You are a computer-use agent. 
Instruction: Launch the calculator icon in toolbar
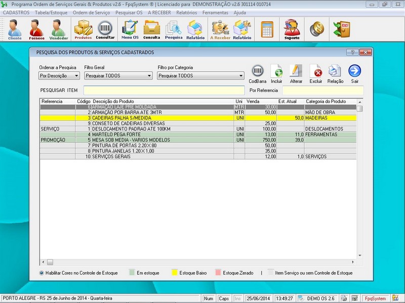(x=267, y=29)
